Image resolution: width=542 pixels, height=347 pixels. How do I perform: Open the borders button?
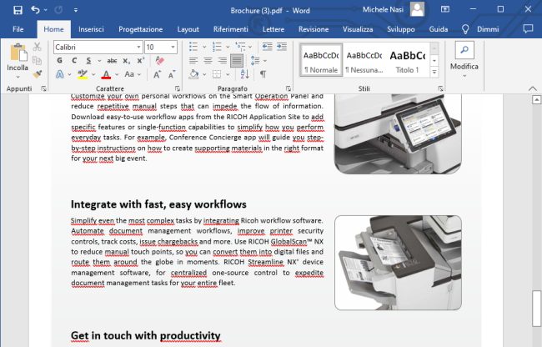tap(217, 74)
